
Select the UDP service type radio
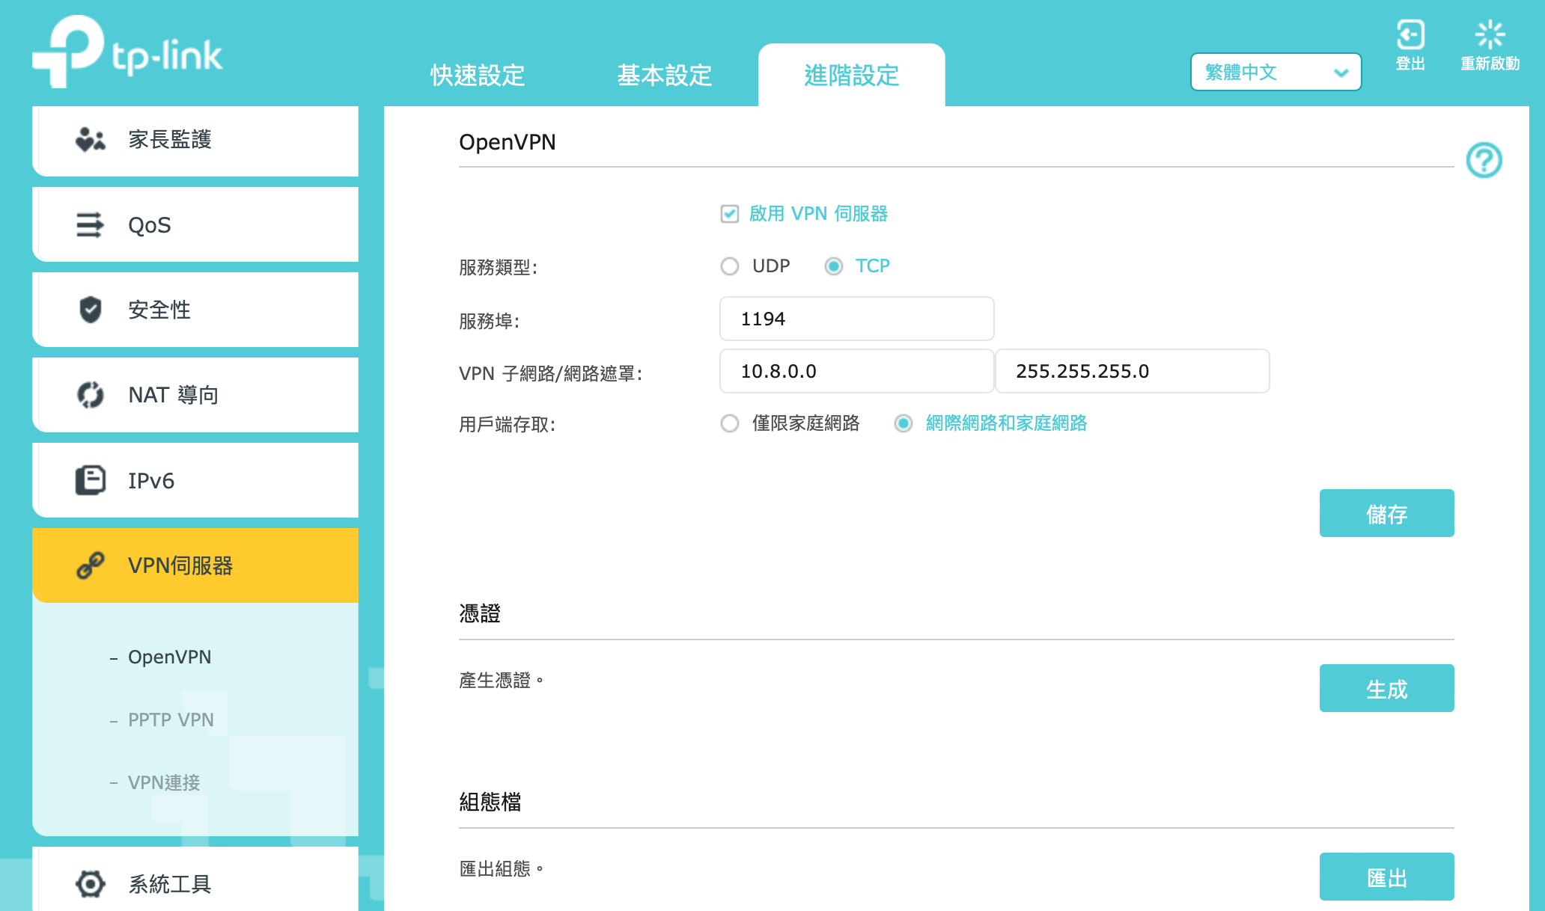[x=729, y=266]
